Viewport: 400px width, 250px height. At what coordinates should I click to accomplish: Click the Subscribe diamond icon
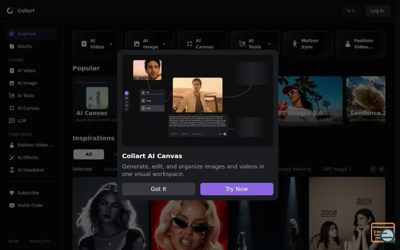(11, 193)
